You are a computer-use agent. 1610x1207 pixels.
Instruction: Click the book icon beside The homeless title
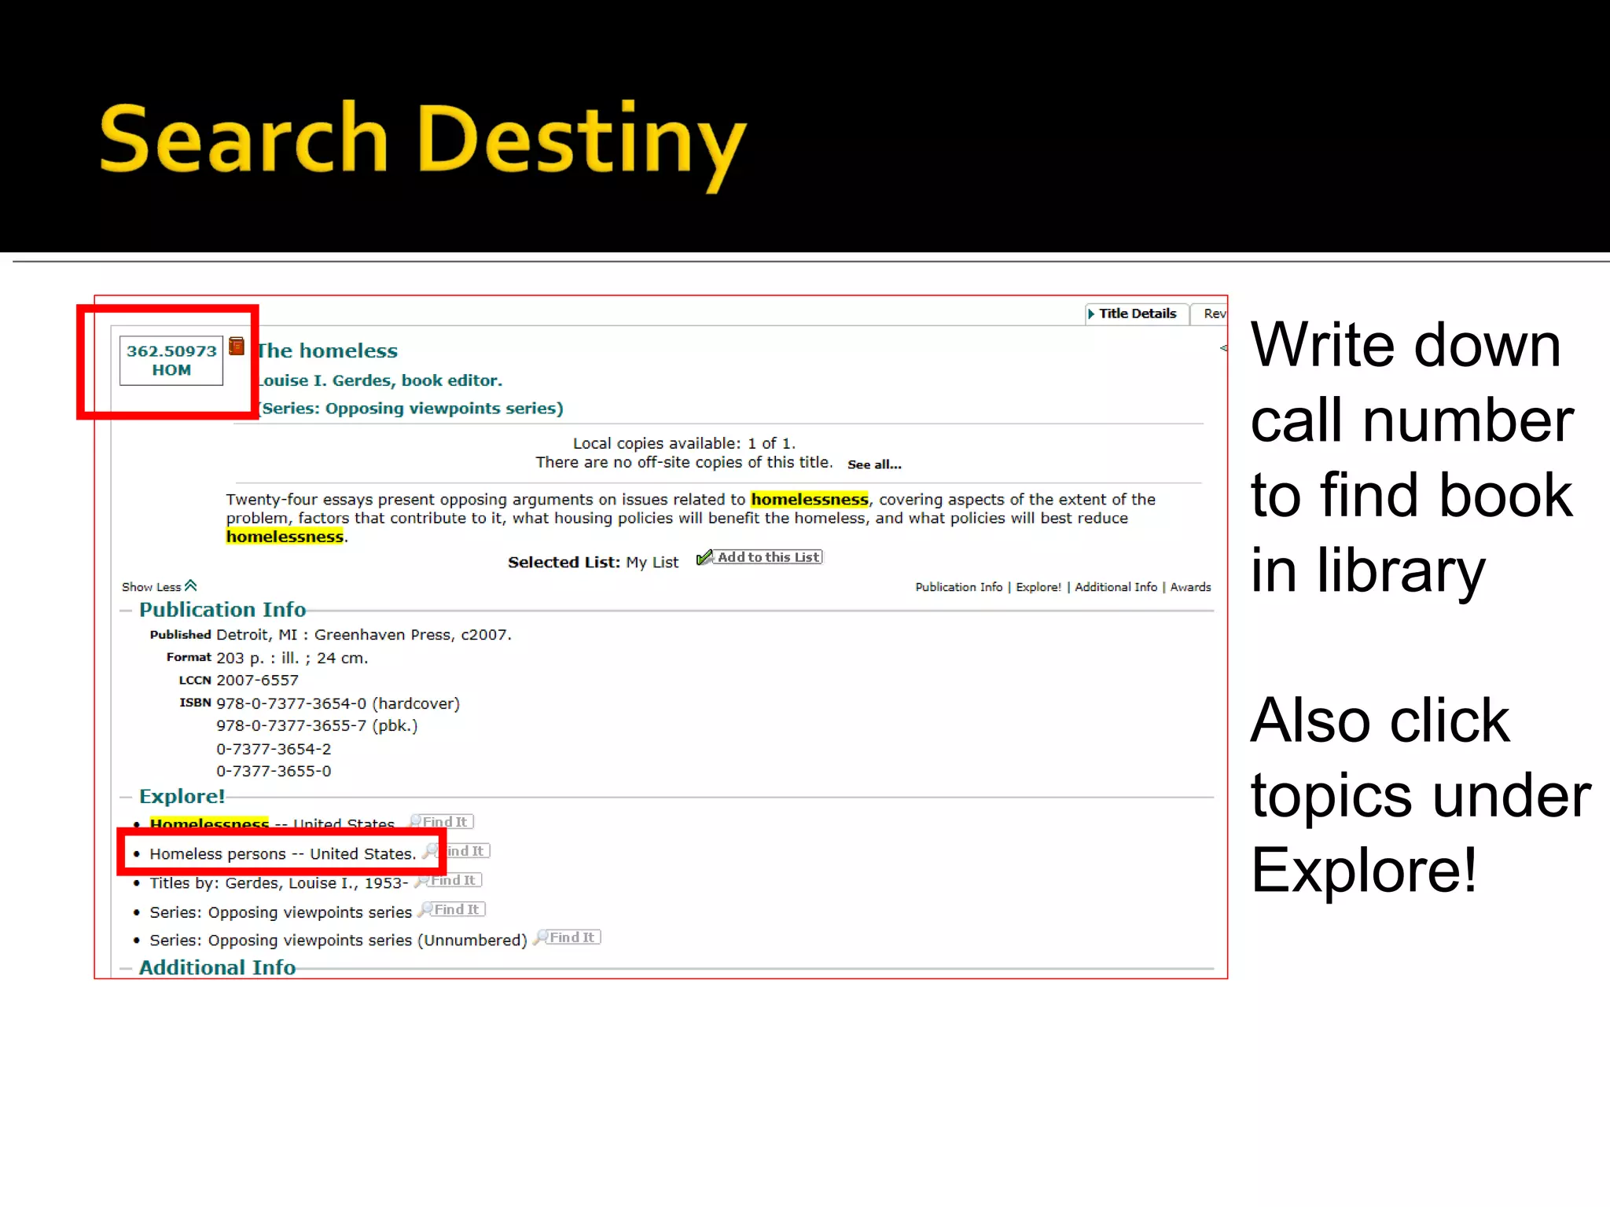[237, 347]
